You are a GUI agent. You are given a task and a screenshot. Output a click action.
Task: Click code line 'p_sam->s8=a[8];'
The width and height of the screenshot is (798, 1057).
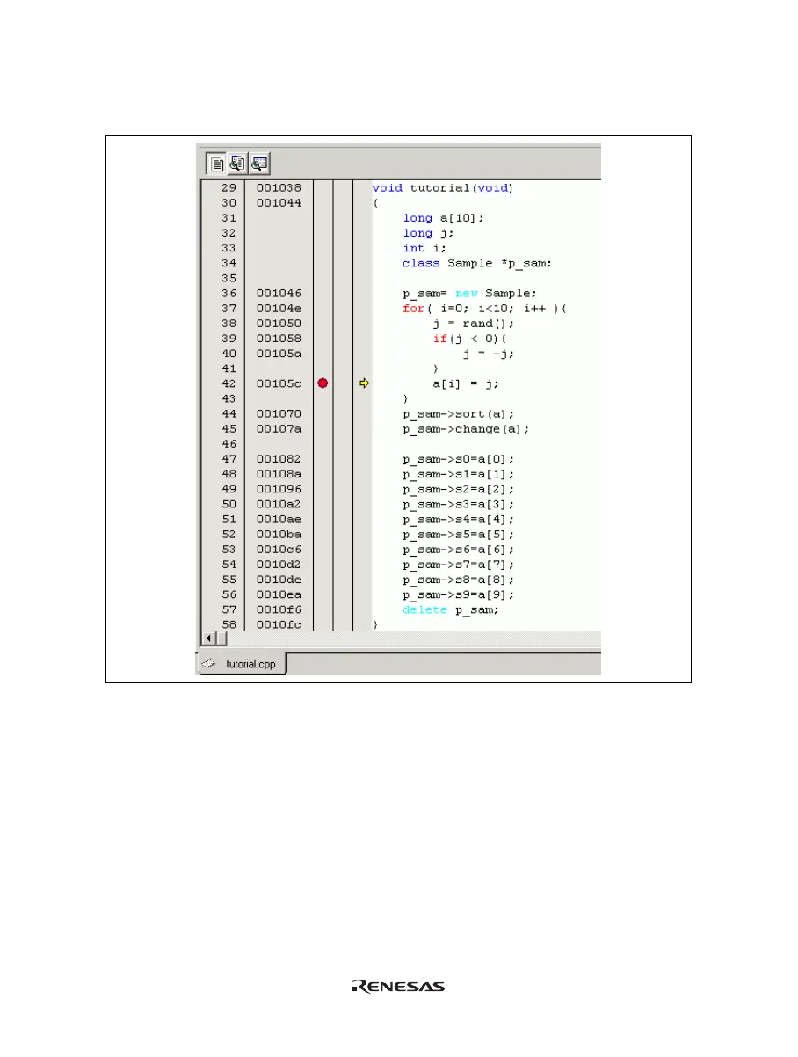pos(458,580)
